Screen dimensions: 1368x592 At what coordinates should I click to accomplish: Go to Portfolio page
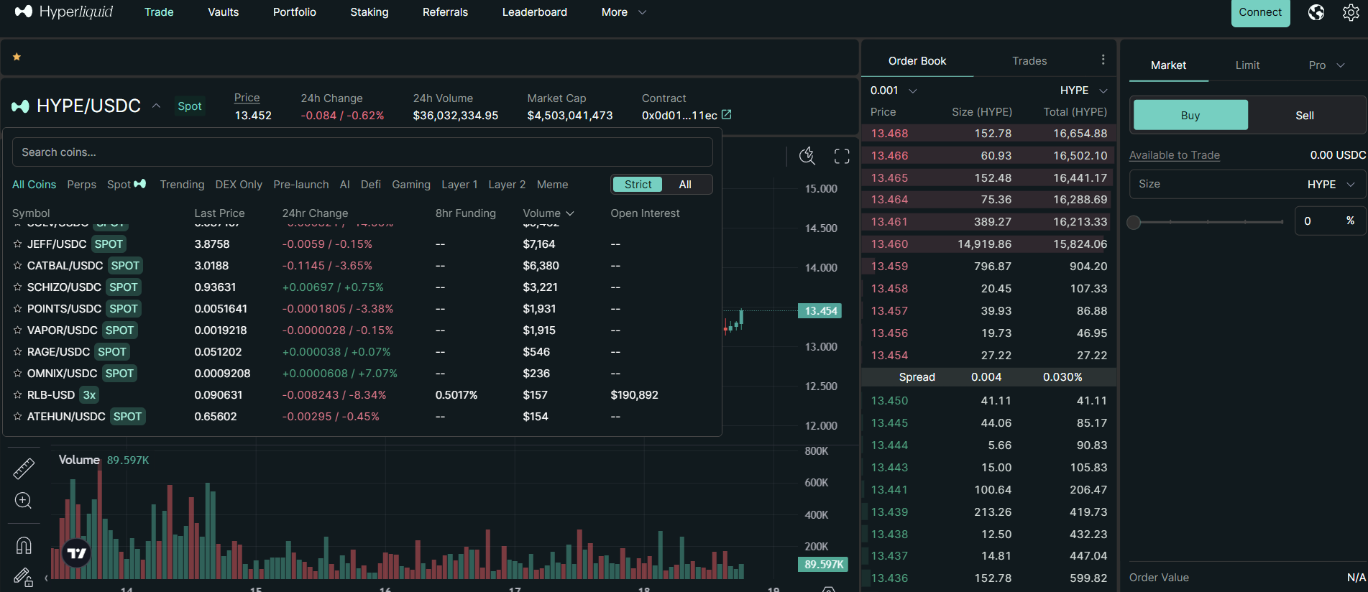click(295, 12)
